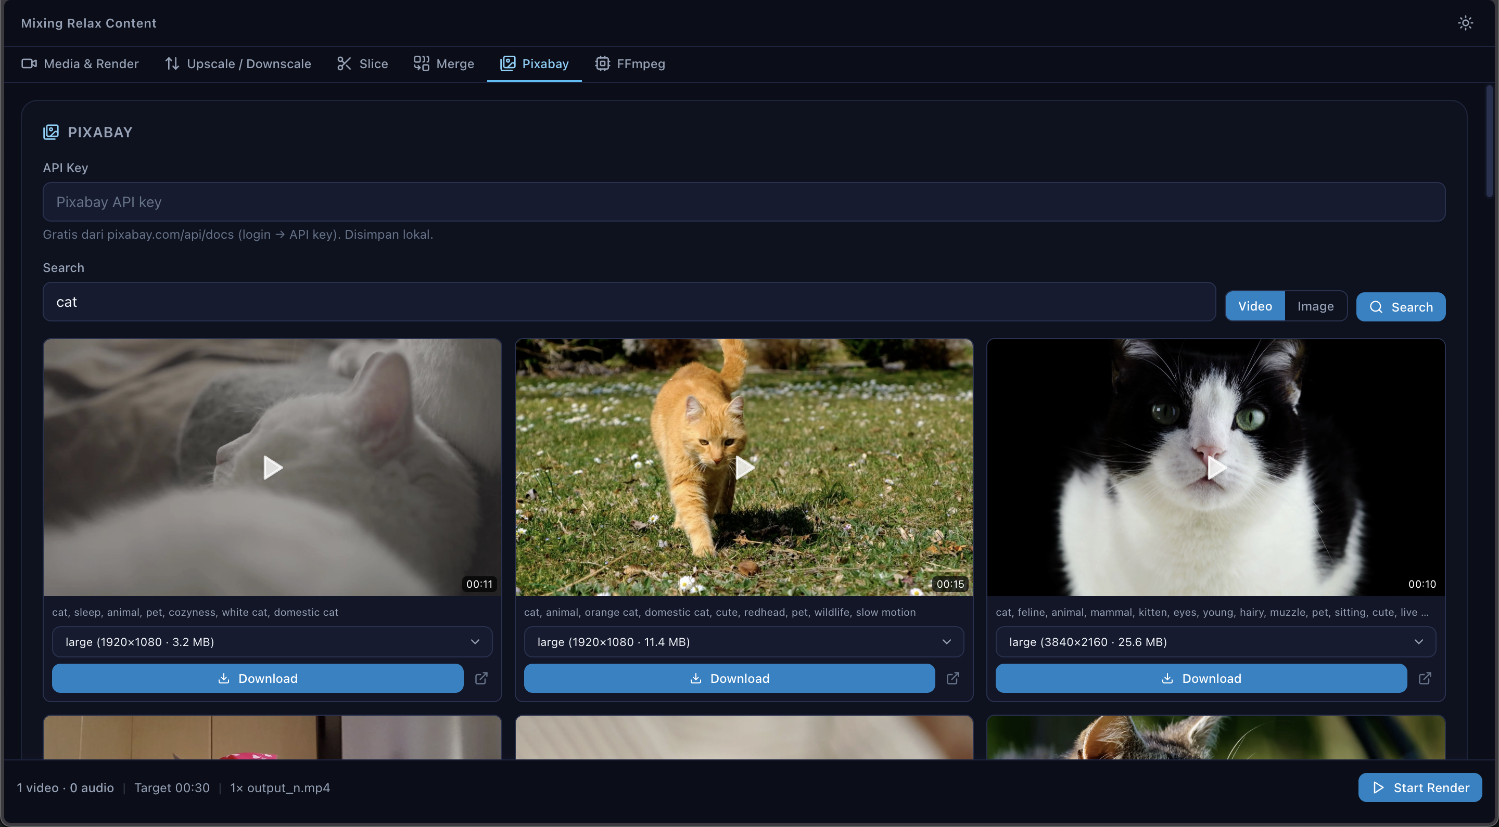The height and width of the screenshot is (827, 1499).
Task: Go to the Slice tab
Action: click(x=363, y=64)
